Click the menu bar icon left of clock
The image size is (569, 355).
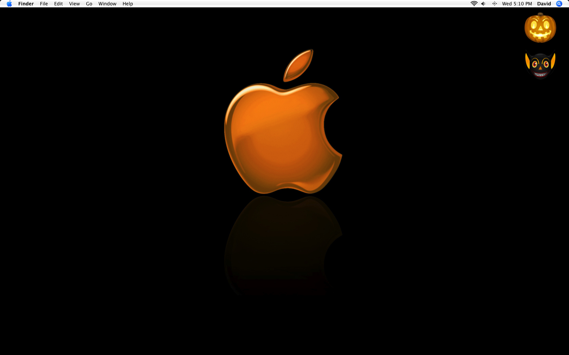(494, 4)
